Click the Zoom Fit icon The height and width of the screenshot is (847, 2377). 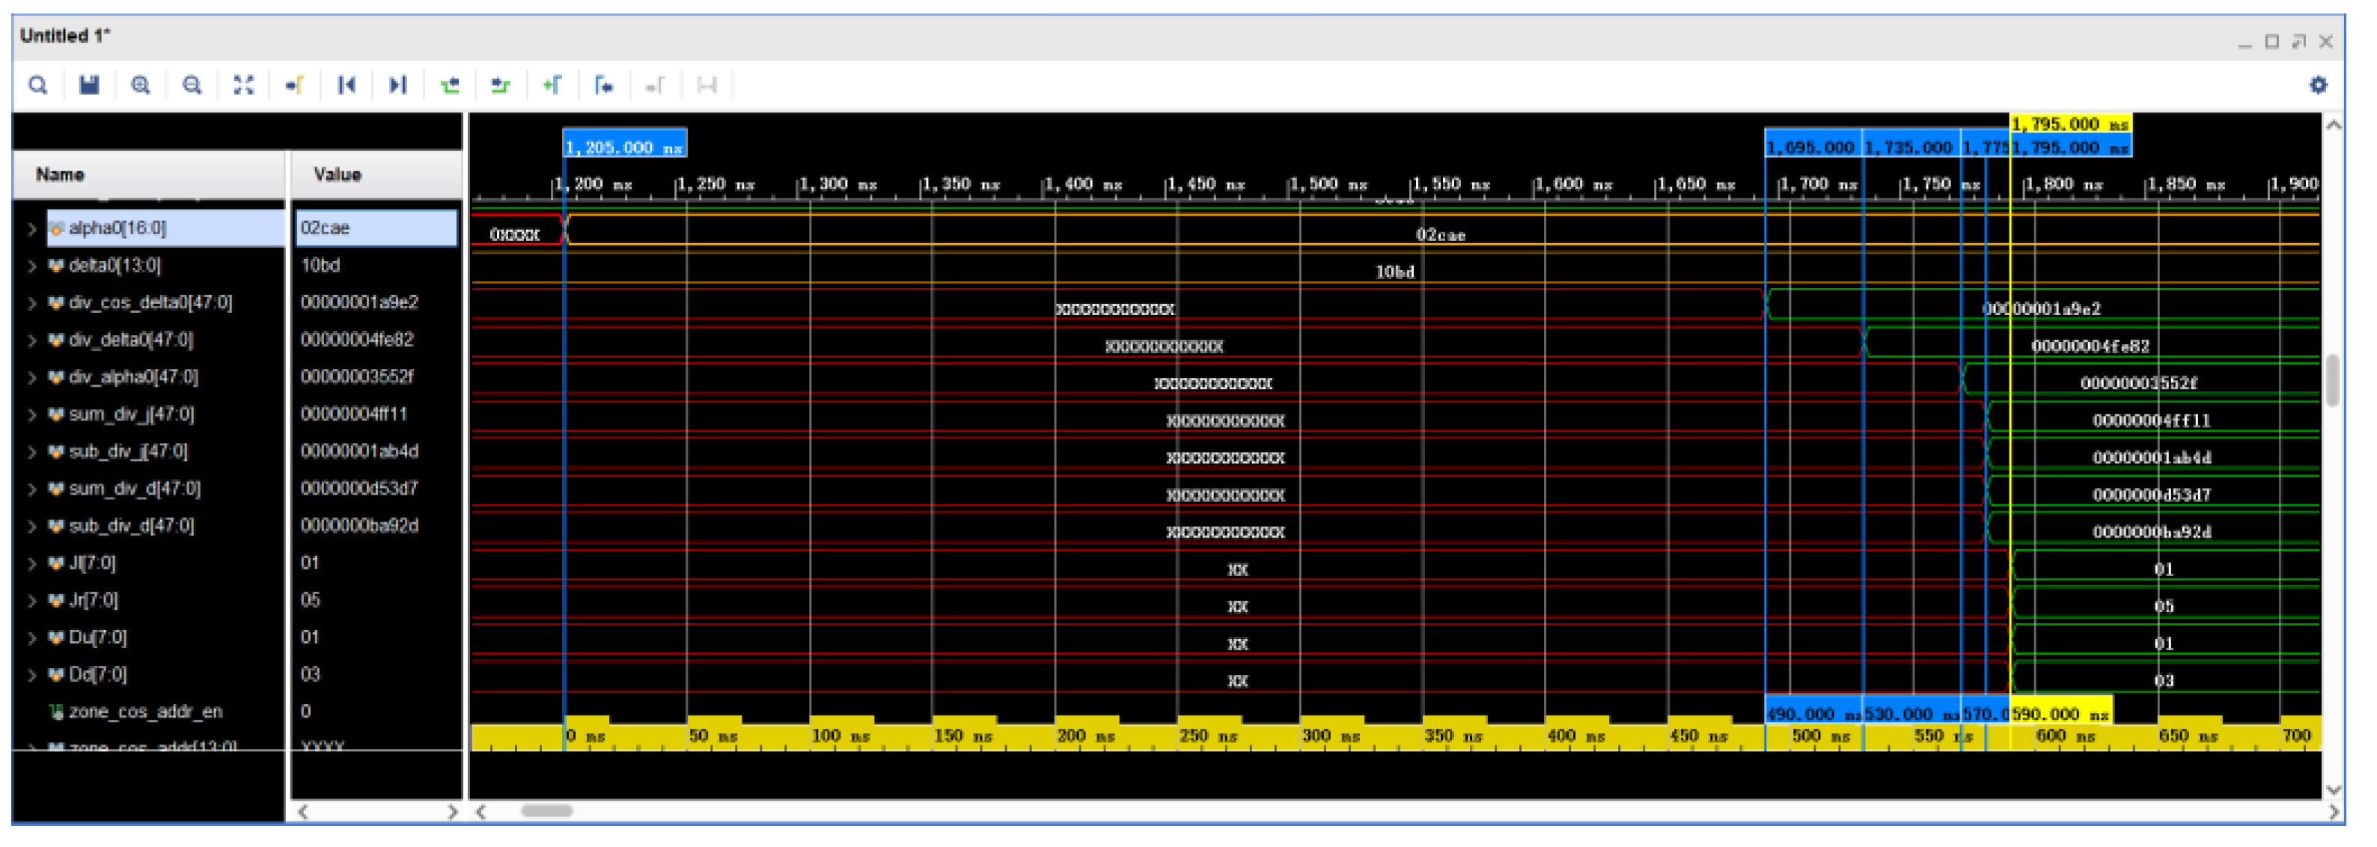(243, 86)
